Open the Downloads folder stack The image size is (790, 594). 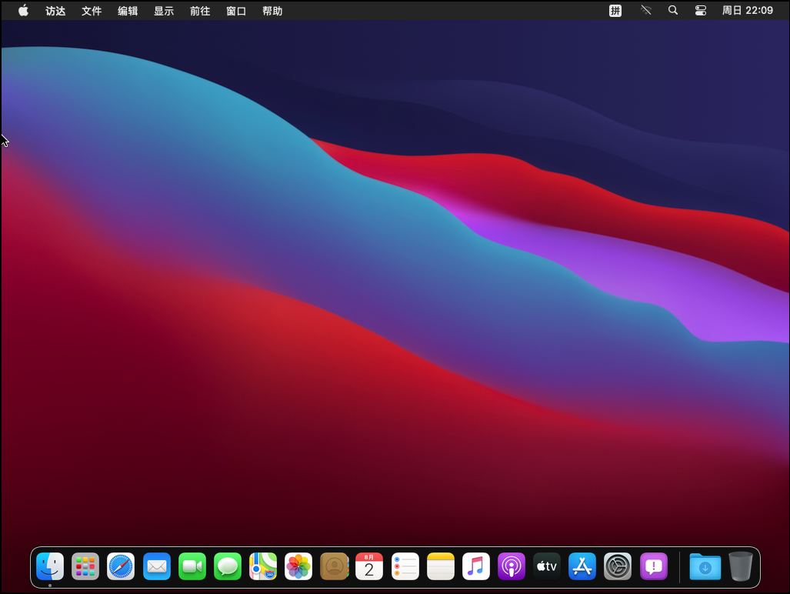705,566
